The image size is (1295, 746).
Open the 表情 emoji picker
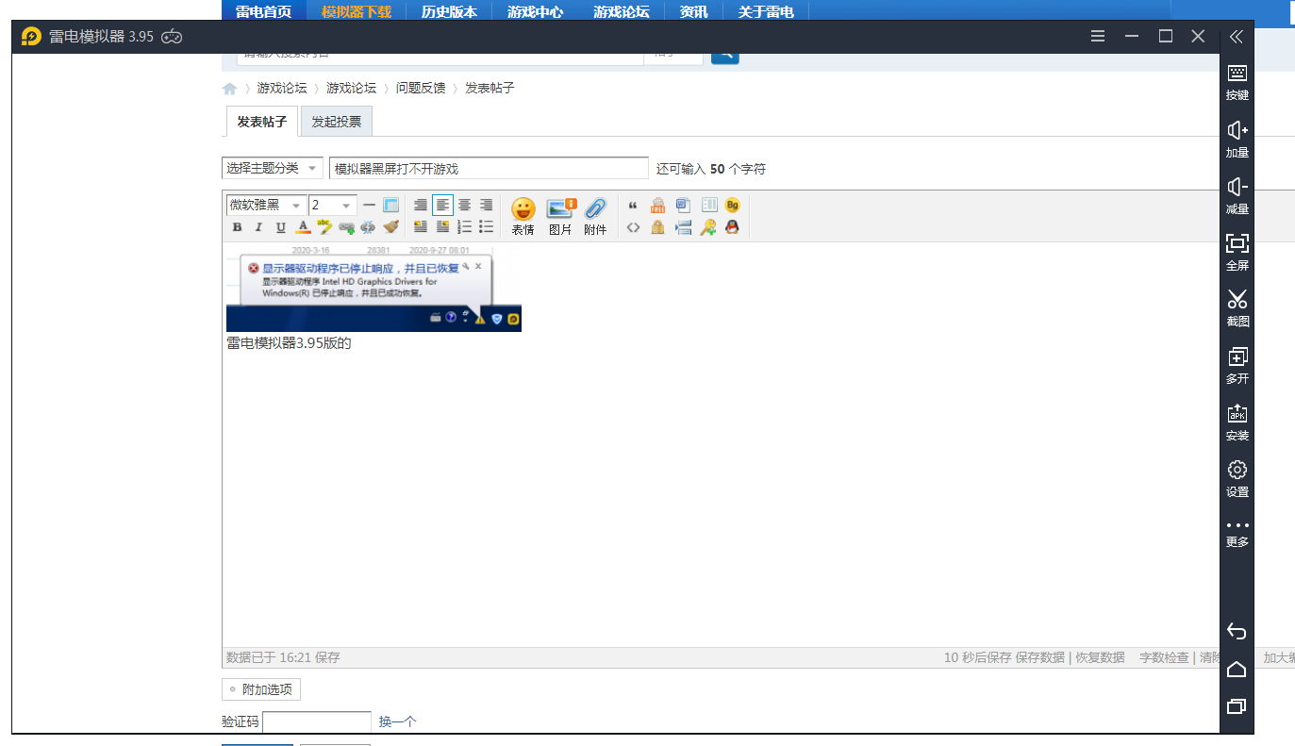[x=523, y=210]
